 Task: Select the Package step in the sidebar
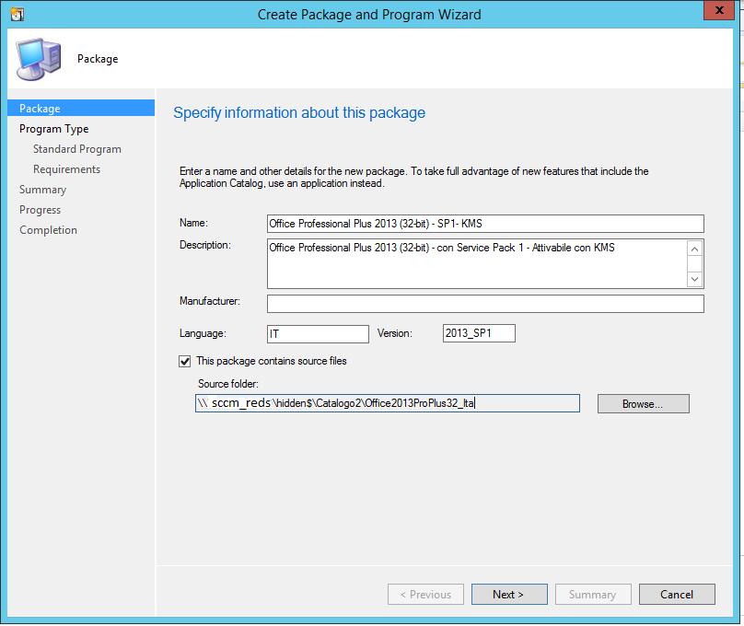pyautogui.click(x=81, y=108)
